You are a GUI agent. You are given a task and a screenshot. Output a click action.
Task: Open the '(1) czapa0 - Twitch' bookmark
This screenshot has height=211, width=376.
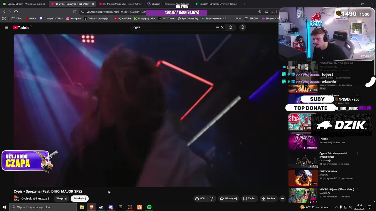[51, 18]
